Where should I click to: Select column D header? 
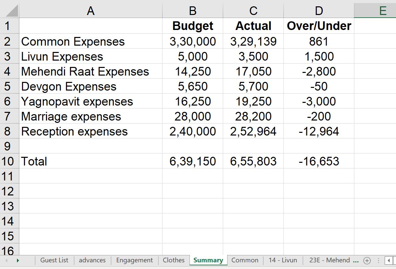point(319,11)
